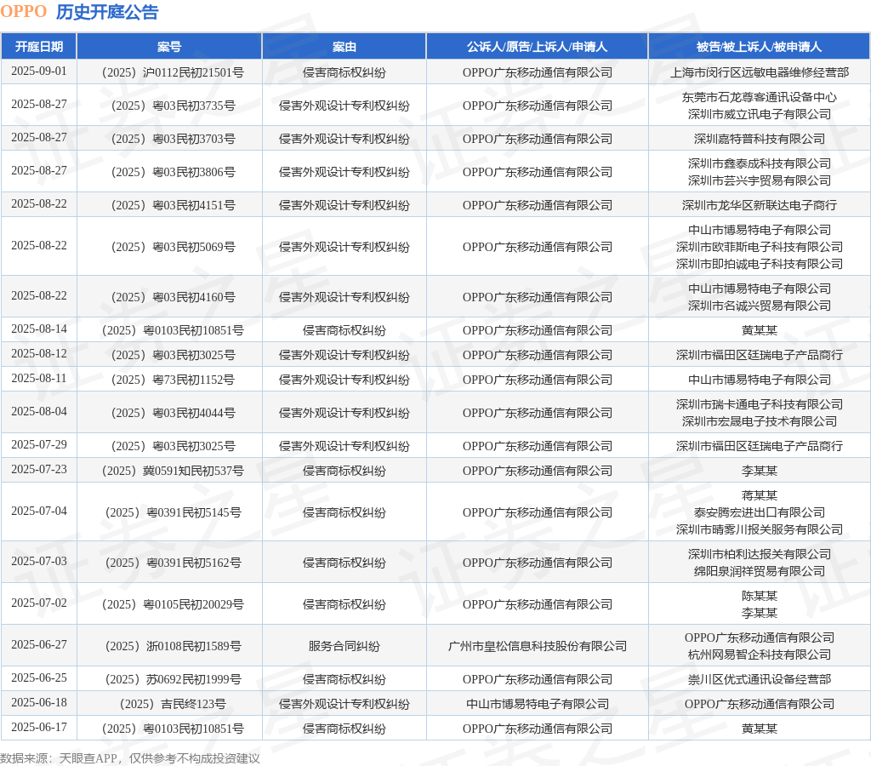The image size is (871, 766).
Task: Click defendant 杭州网易智企科技有限公司
Action: 760,655
